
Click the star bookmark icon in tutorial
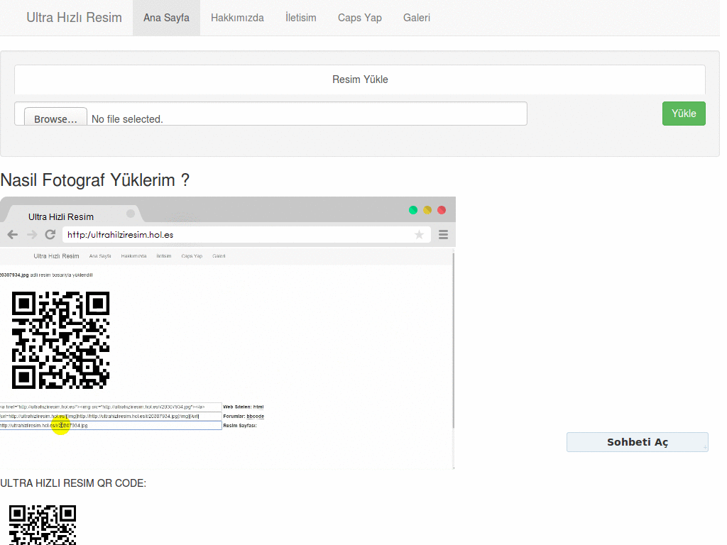point(419,234)
